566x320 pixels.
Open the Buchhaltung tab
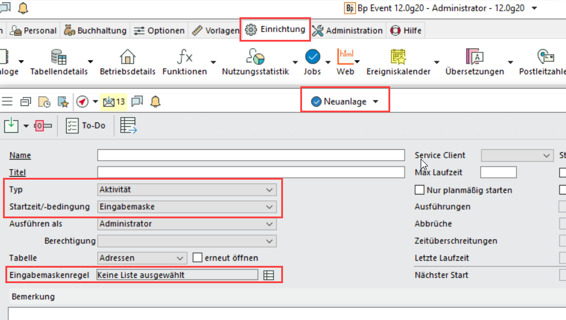click(x=95, y=30)
